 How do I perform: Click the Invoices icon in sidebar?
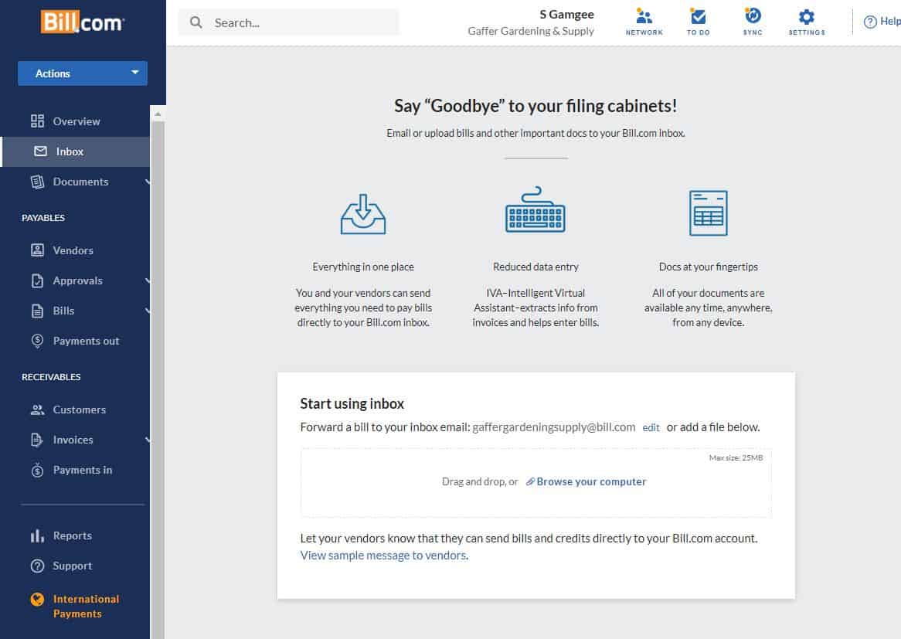[37, 440]
